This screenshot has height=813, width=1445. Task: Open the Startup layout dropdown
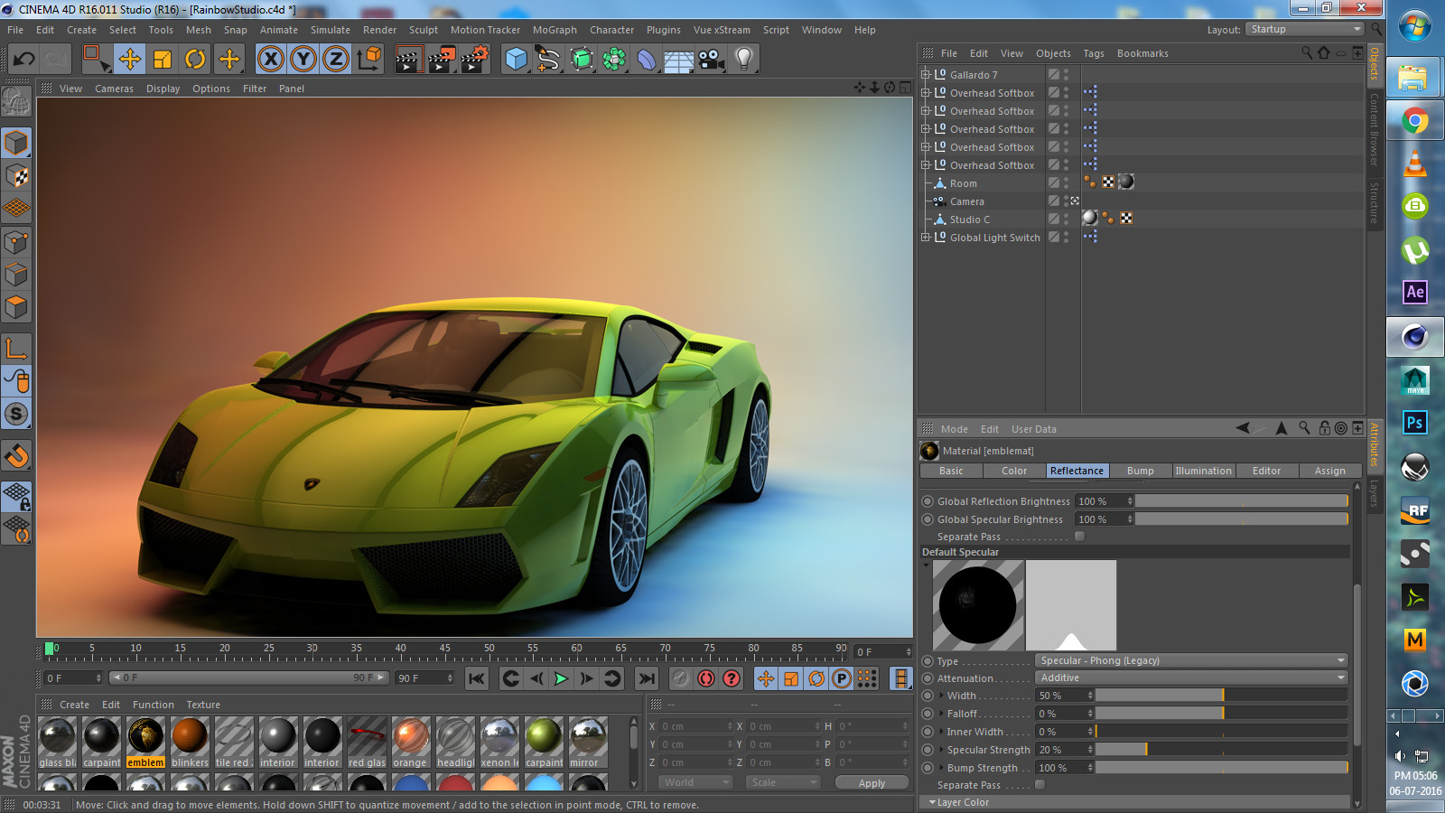(1303, 29)
